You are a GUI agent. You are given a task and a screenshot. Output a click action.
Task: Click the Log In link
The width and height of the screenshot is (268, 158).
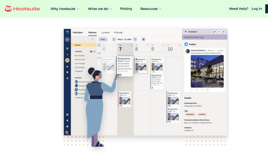point(257,9)
